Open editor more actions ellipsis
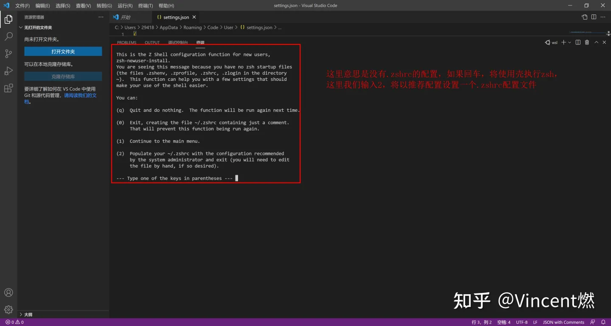Viewport: 611px width, 326px height. click(x=603, y=17)
